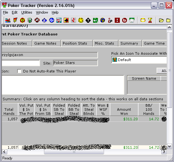Click the Poker Tracker title bar icon
Viewport: 174px width, 162px height.
(x=4, y=5)
